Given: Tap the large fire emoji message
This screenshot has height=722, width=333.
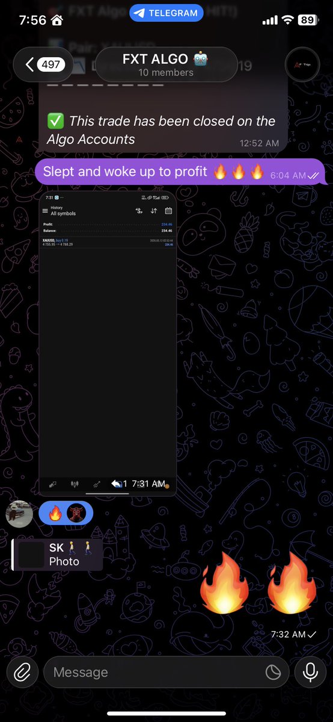Looking at the screenshot, I should click(258, 583).
